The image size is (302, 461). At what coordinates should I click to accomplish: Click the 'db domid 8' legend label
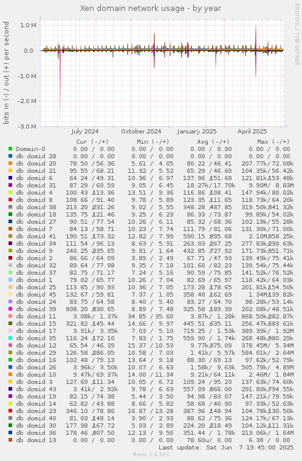[x=34, y=200]
